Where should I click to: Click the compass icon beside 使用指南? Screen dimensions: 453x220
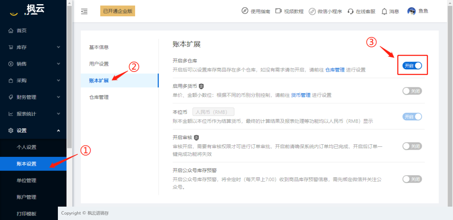[x=245, y=11]
